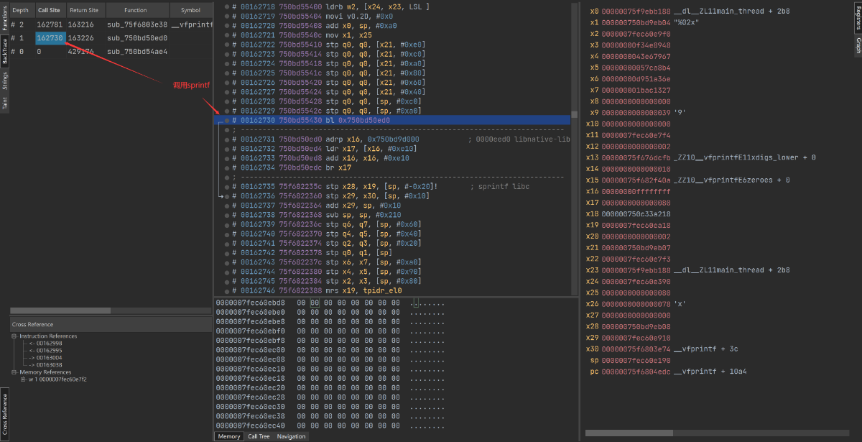
Task: Show the Graph side panel
Action: 857,46
